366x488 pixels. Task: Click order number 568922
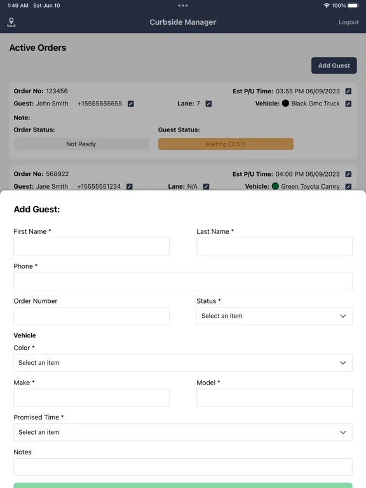pos(57,174)
